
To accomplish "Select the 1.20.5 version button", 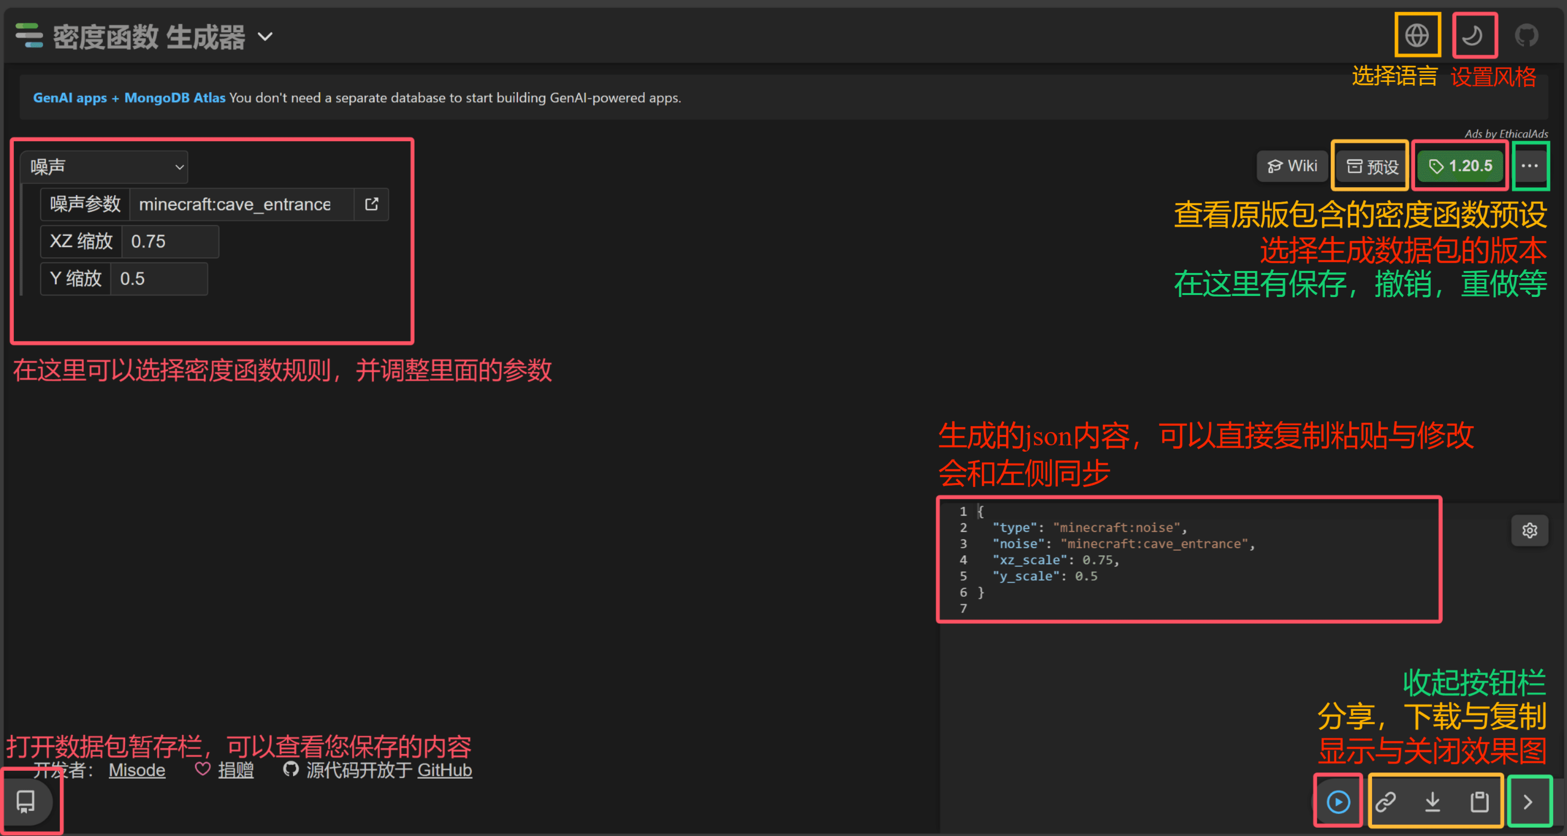I will [1460, 166].
